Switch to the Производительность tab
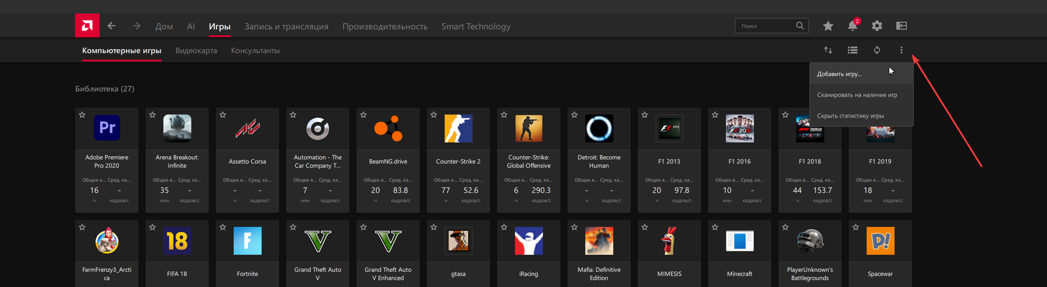This screenshot has height=287, width=1047. (x=385, y=27)
